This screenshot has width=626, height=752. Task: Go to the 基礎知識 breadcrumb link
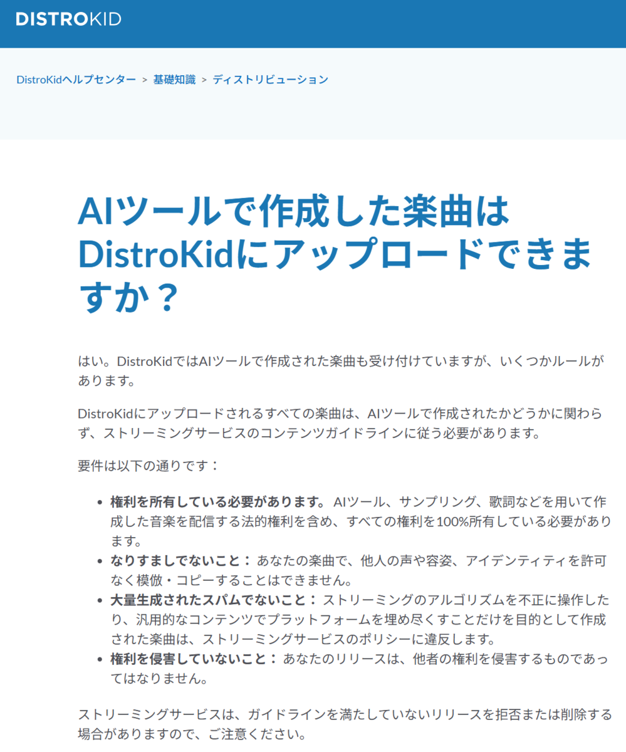pos(174,80)
